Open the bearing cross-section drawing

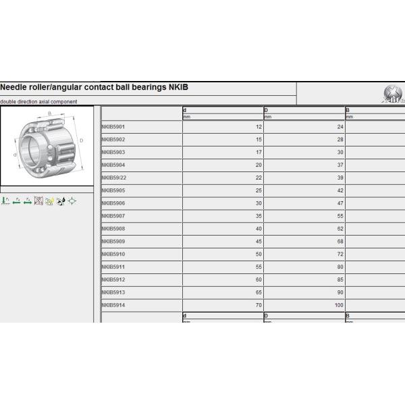(49, 144)
